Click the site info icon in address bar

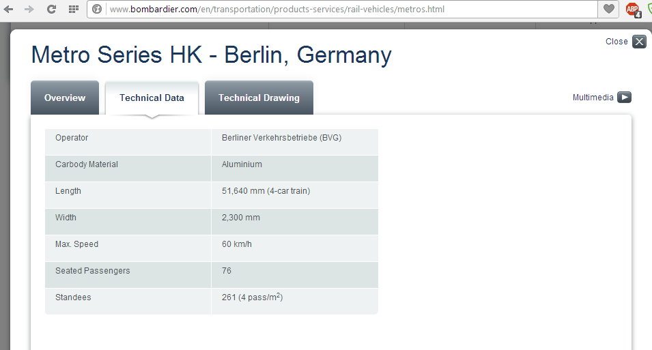click(98, 10)
